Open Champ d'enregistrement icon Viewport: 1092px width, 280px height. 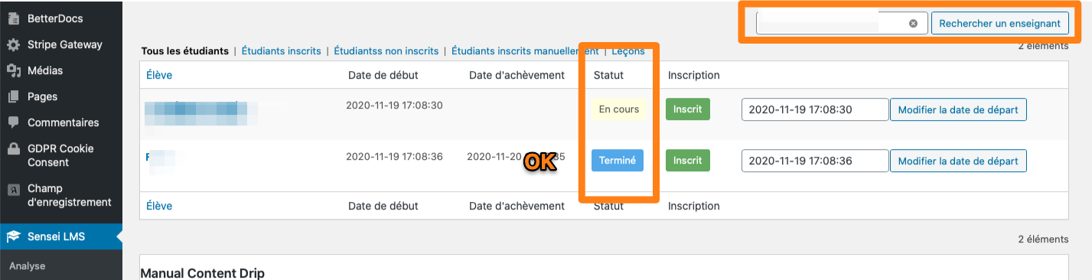tap(13, 188)
